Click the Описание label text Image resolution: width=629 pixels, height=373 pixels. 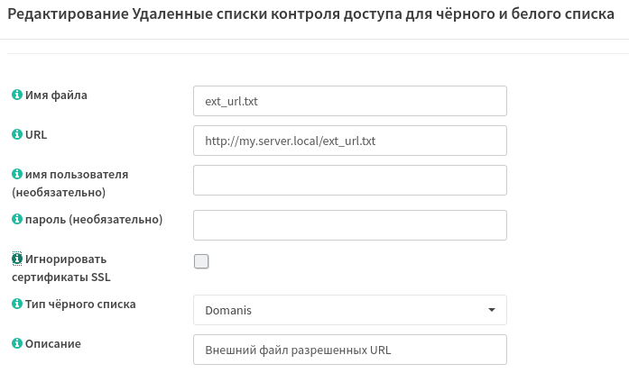(53, 344)
